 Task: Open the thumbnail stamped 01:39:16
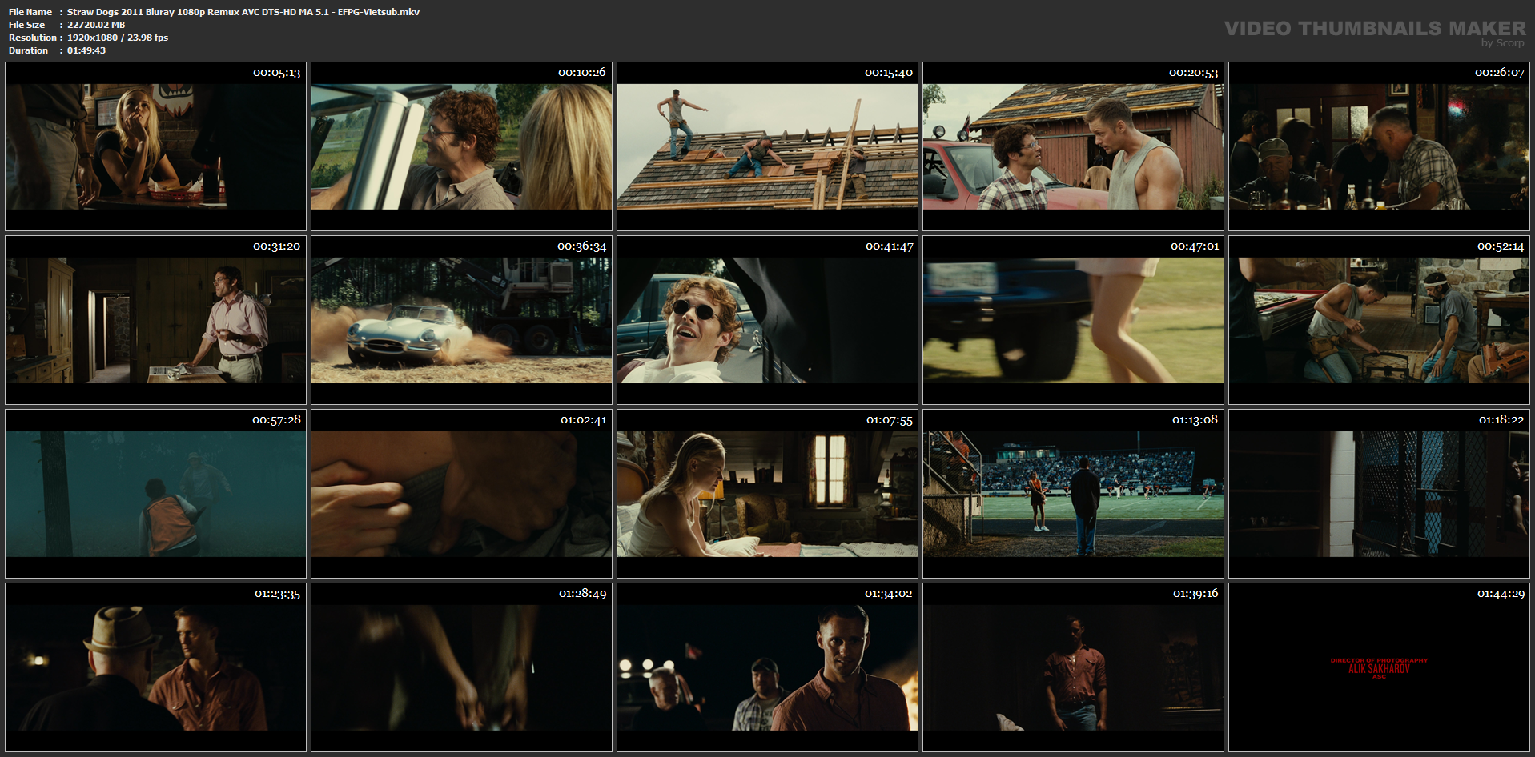click(1073, 667)
